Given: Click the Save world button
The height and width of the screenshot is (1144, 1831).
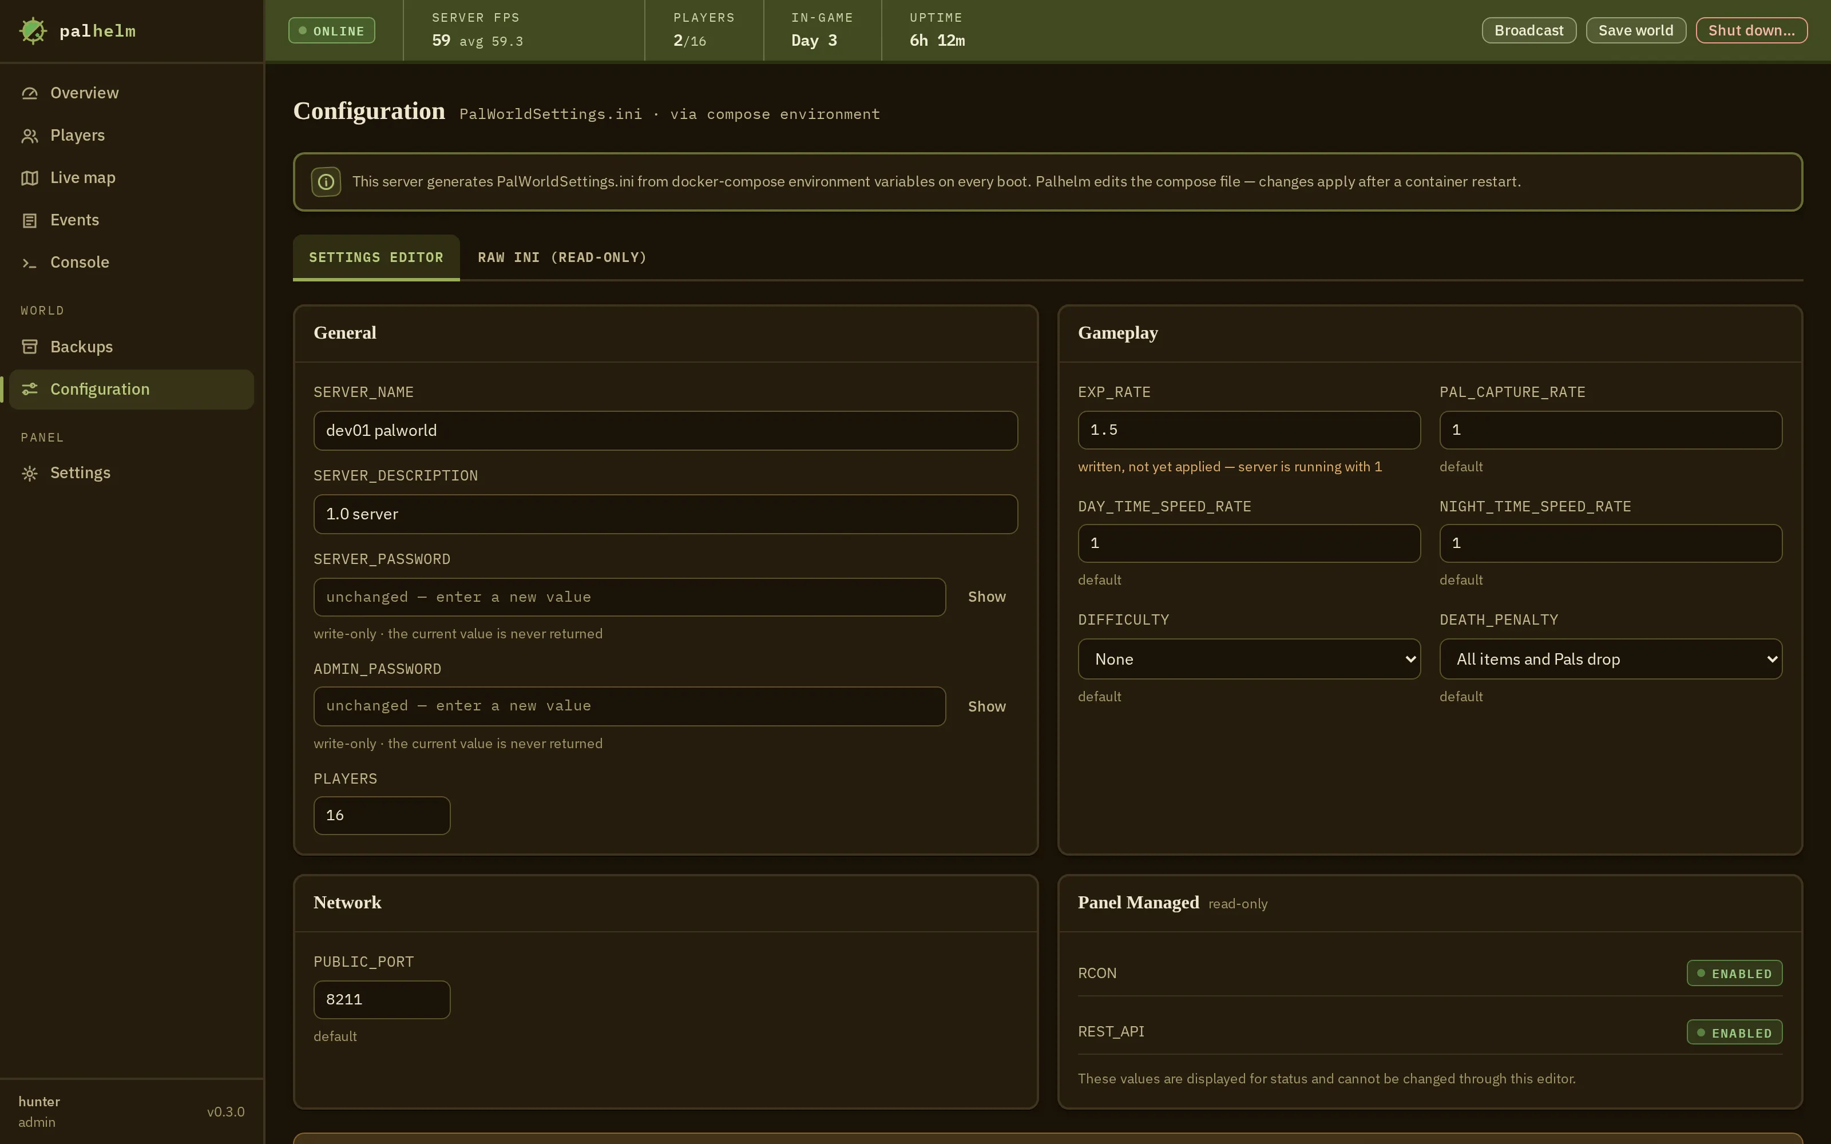Looking at the screenshot, I should pyautogui.click(x=1635, y=30).
